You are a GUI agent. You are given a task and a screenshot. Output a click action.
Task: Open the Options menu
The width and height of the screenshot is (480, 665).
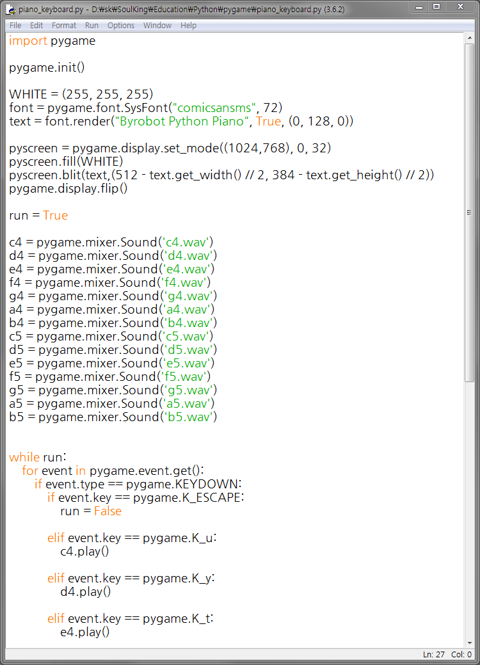pos(121,26)
